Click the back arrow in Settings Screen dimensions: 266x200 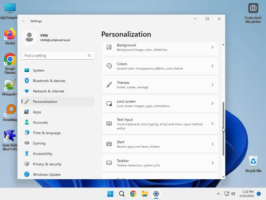tap(23, 21)
